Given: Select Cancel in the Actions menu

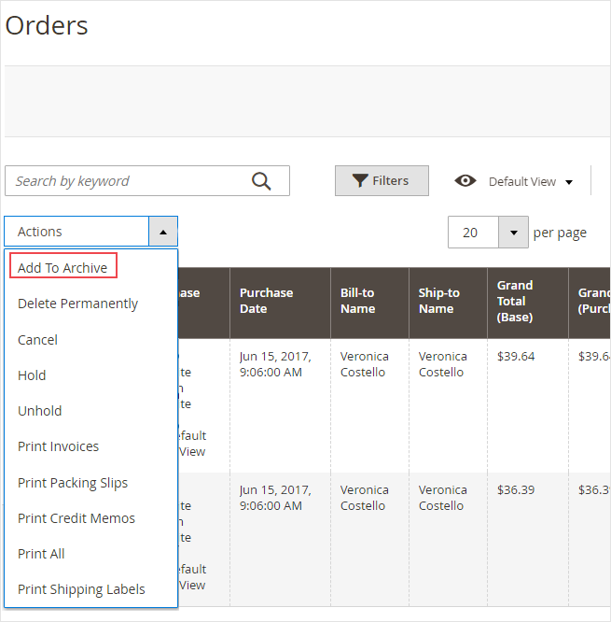Looking at the screenshot, I should point(37,340).
